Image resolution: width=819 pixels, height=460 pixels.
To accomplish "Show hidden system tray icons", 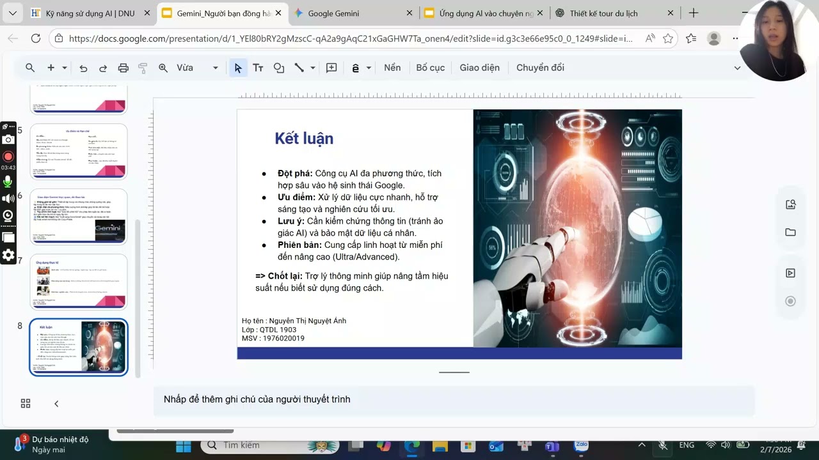I will click(x=642, y=445).
